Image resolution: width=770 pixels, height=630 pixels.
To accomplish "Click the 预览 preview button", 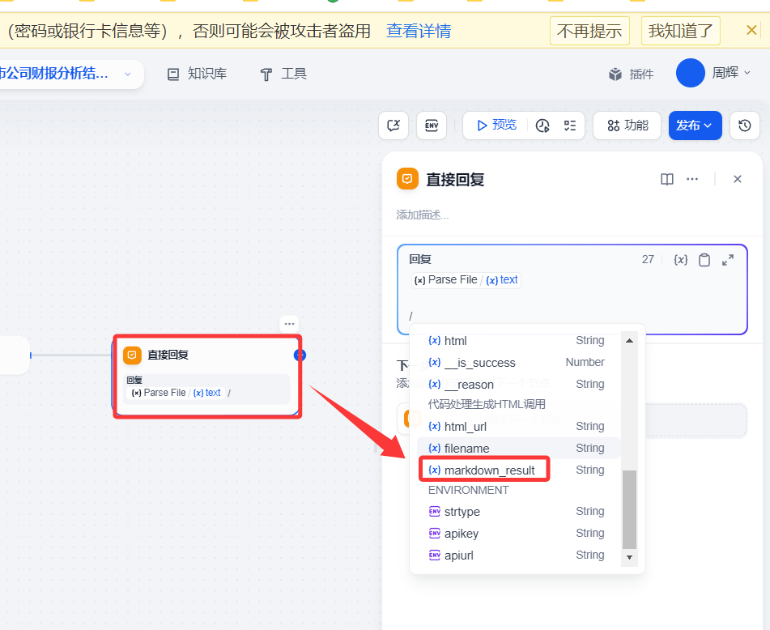I will [x=496, y=126].
